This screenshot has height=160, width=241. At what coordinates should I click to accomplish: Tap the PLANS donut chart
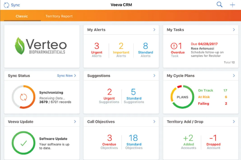click(x=182, y=97)
